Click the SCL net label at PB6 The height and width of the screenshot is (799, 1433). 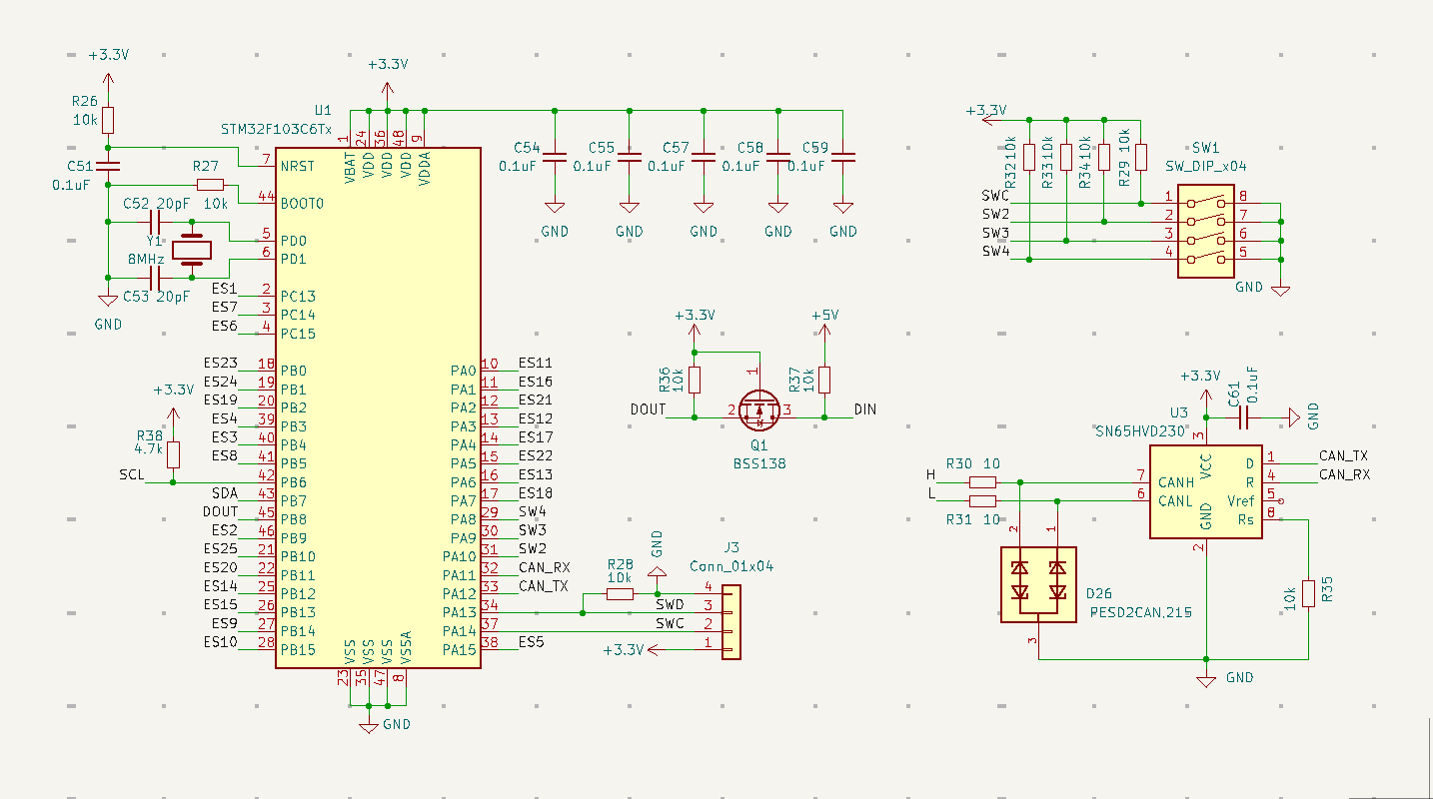pos(131,474)
